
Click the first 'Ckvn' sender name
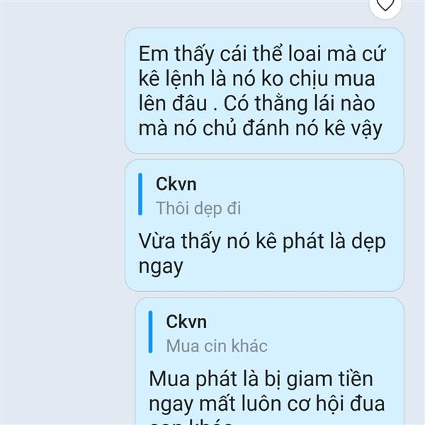tap(176, 184)
